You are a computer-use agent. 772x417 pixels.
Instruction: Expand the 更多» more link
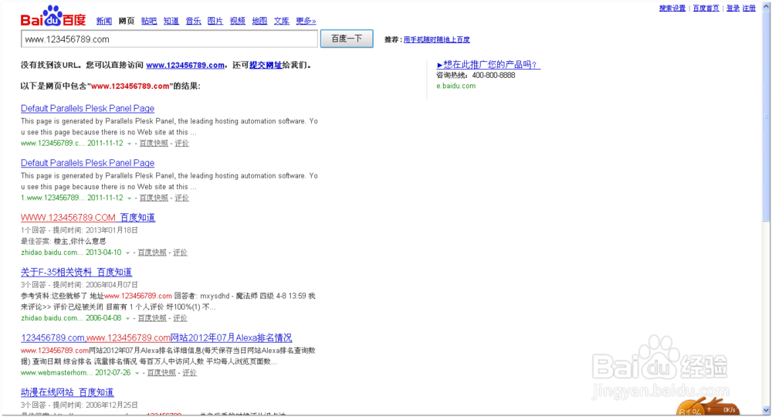[306, 21]
